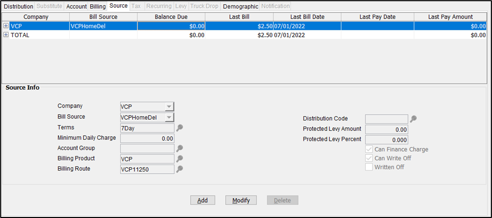Open the Bill Source dropdown
The image size is (492, 218).
[x=169, y=117]
